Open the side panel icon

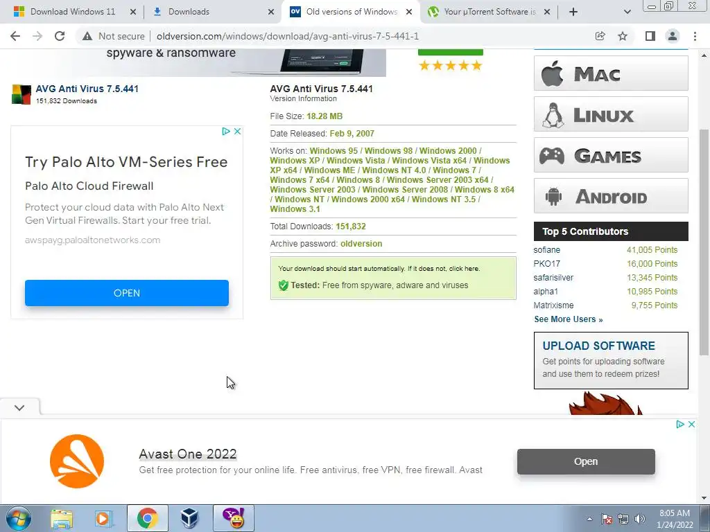coord(650,36)
